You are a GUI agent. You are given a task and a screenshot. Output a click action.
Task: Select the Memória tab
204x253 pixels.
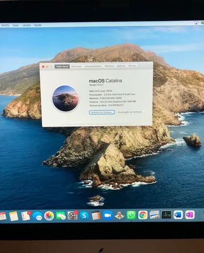(x=109, y=66)
